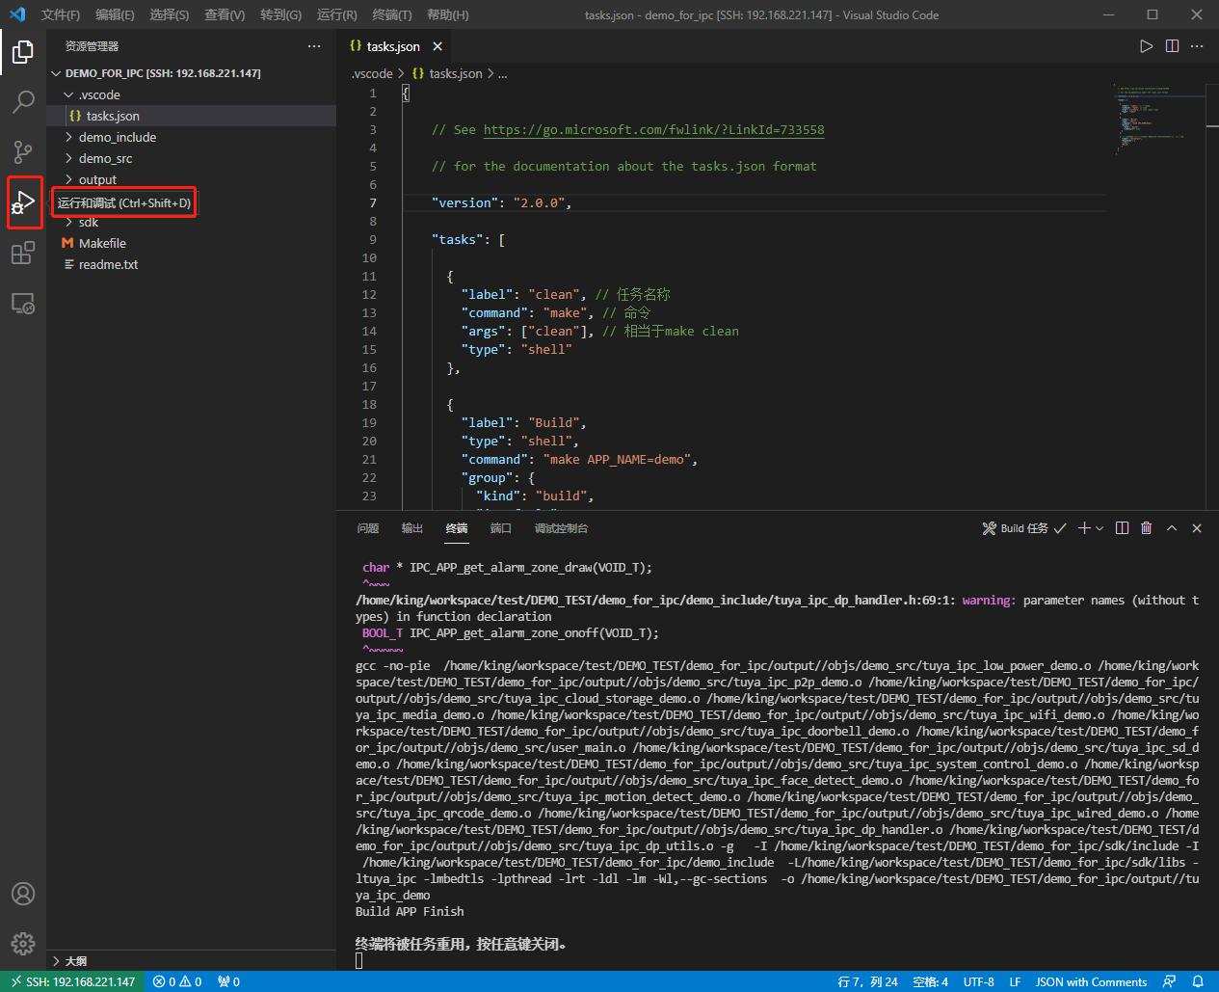Toggle maximize panel with the chevron
This screenshot has width=1219, height=992.
coord(1172,527)
